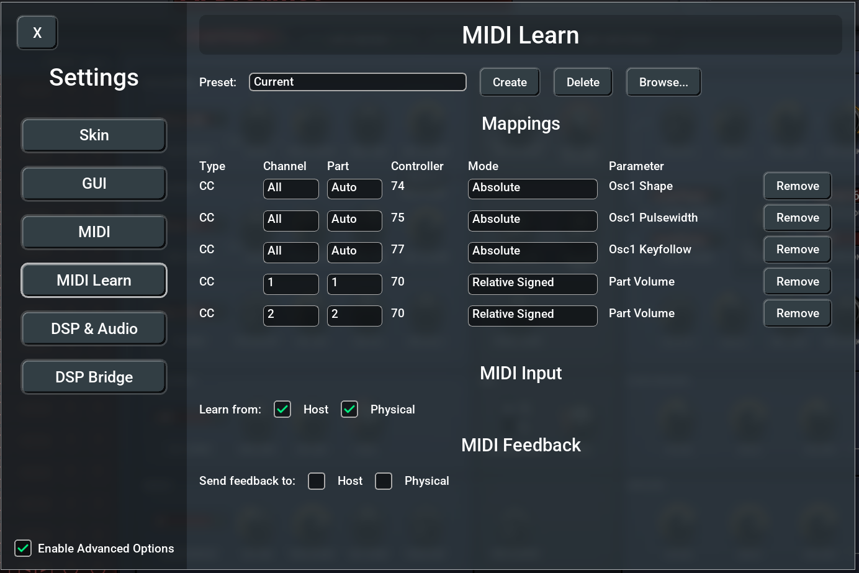The width and height of the screenshot is (859, 573).
Task: Open the DSP Bridge settings
Action: click(94, 377)
